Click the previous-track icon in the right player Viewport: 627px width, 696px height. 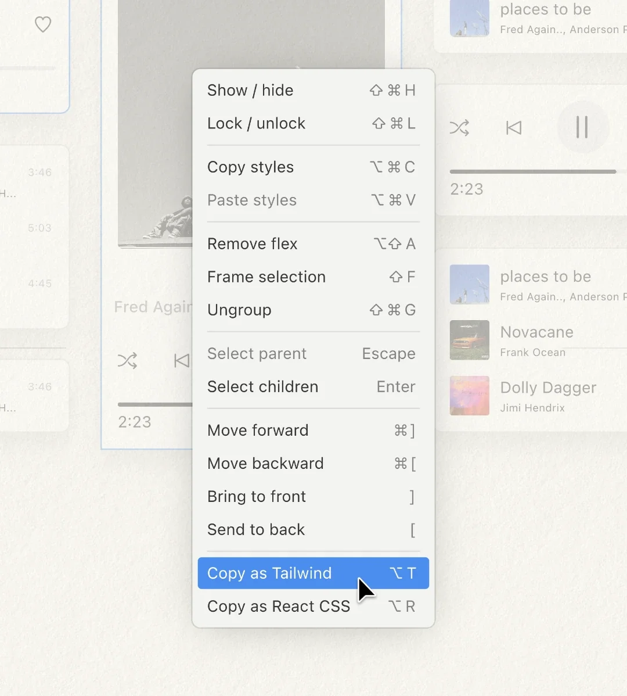(x=513, y=127)
